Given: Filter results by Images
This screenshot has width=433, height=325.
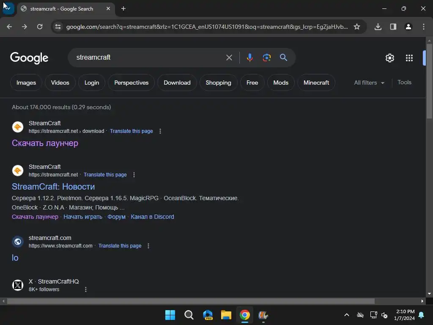Looking at the screenshot, I should [x=26, y=83].
